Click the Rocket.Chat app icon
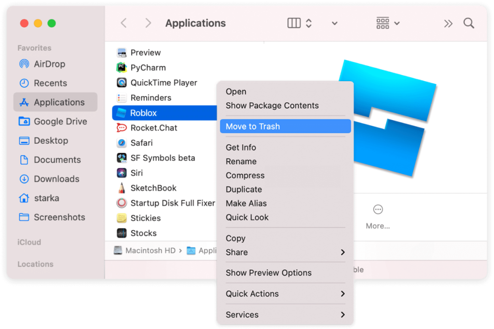 point(122,128)
